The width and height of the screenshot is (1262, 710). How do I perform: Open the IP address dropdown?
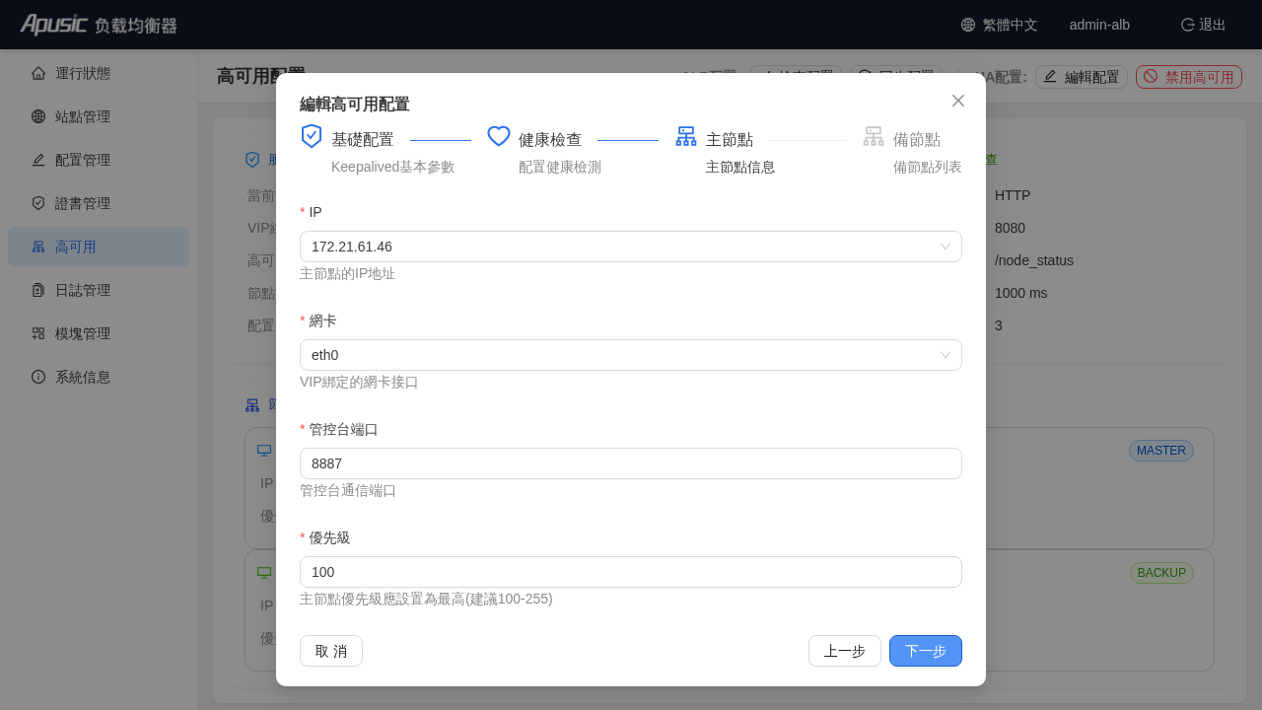pyautogui.click(x=631, y=247)
